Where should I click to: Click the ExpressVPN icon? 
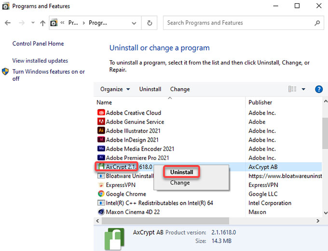point(101,185)
